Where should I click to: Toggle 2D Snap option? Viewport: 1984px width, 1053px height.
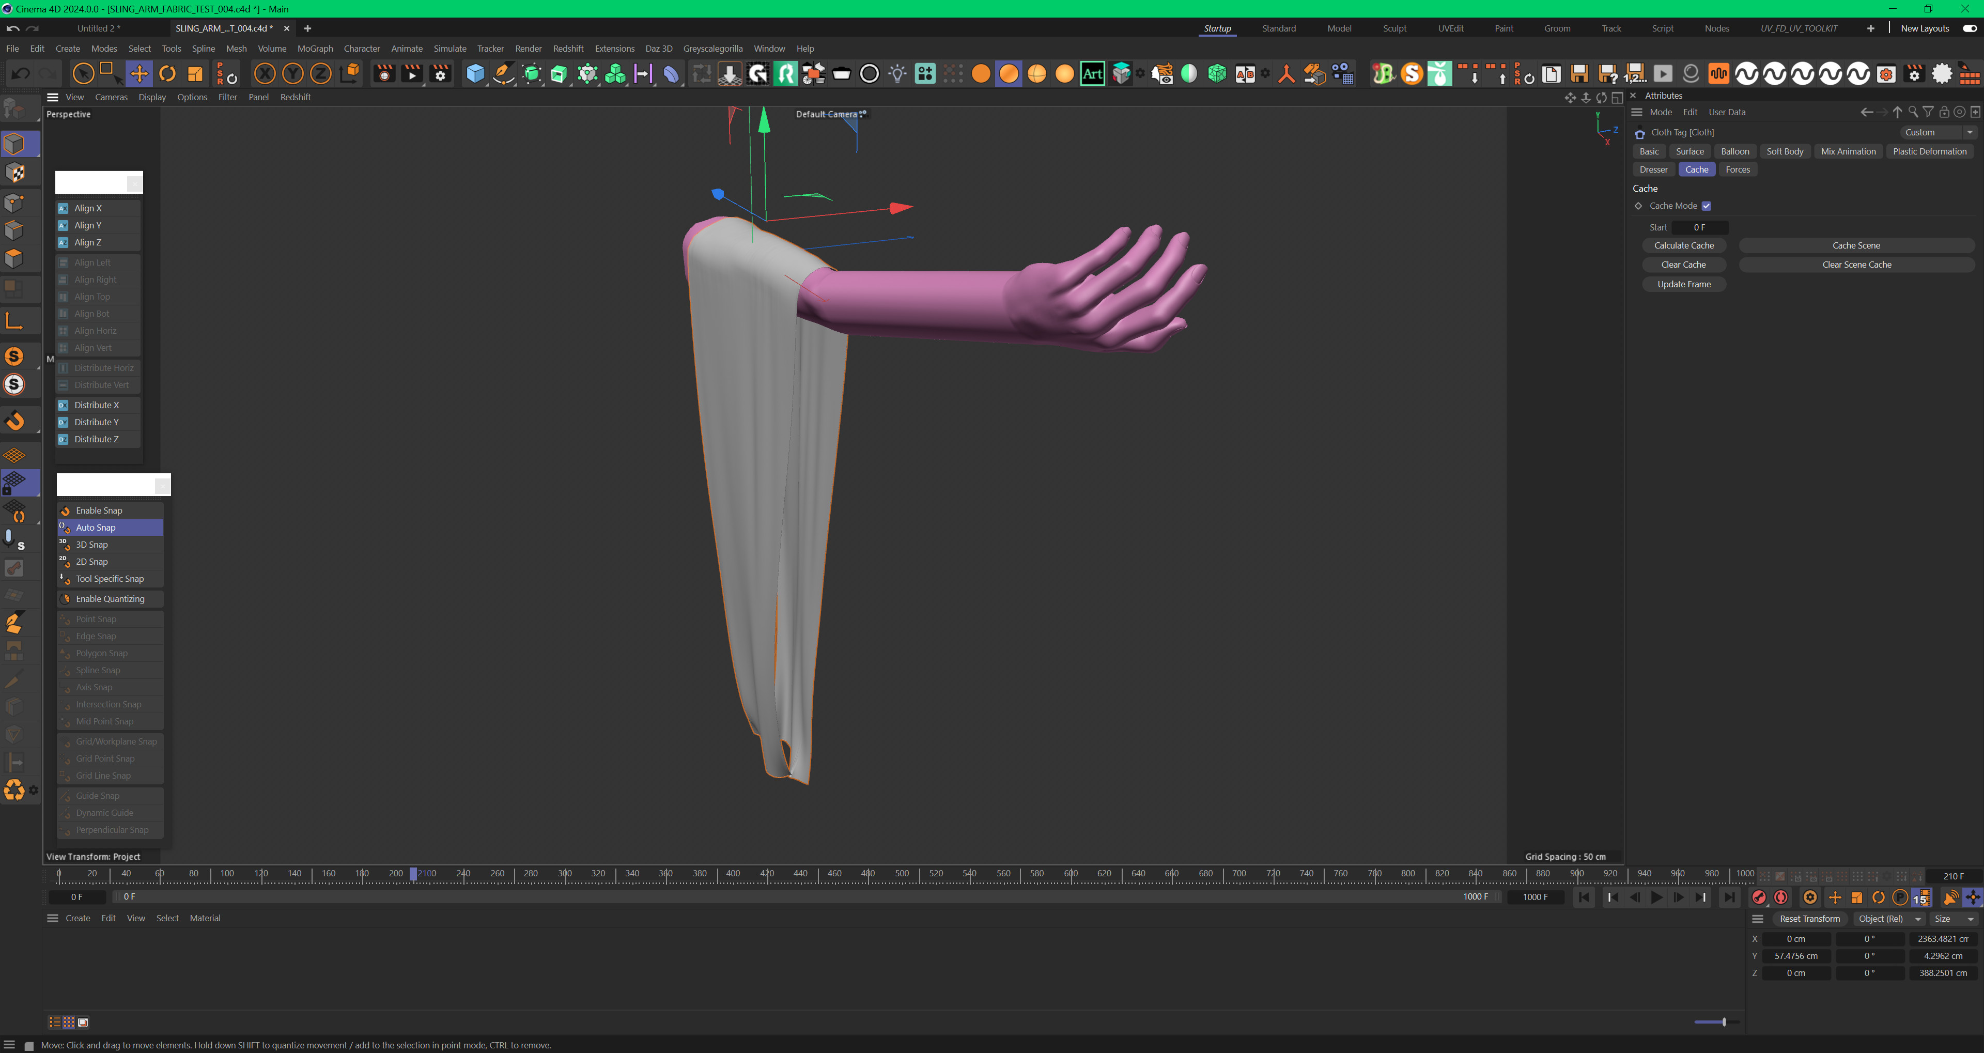[x=110, y=562]
